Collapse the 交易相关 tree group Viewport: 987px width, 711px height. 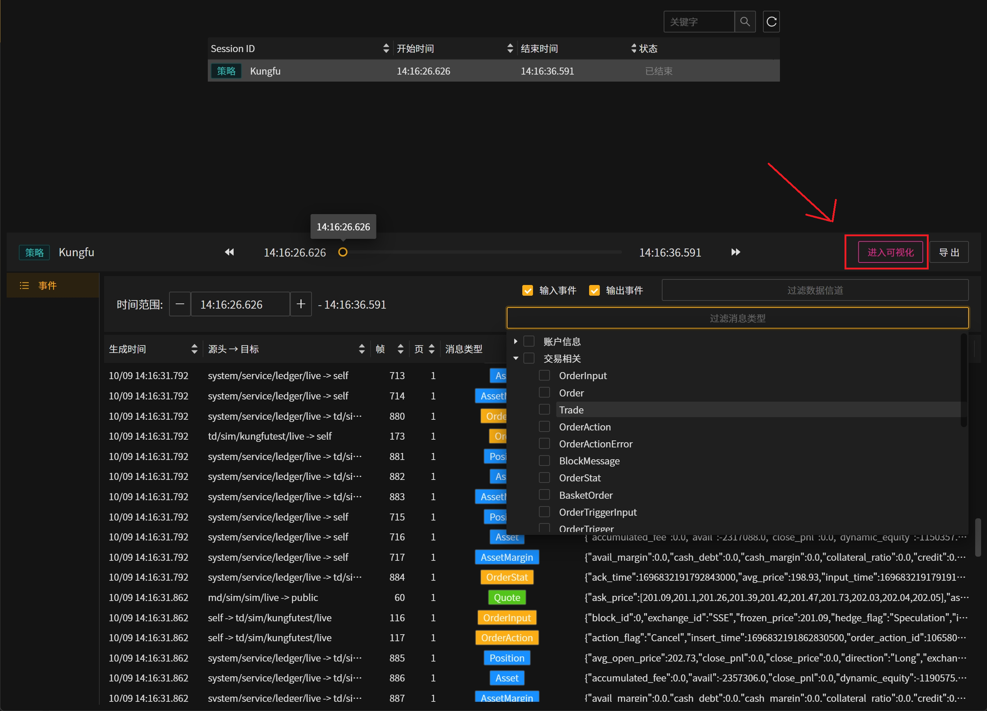[x=515, y=358]
